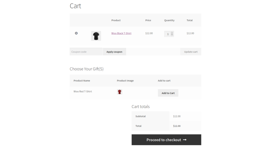Click the Cart totals heading

[x=141, y=106]
